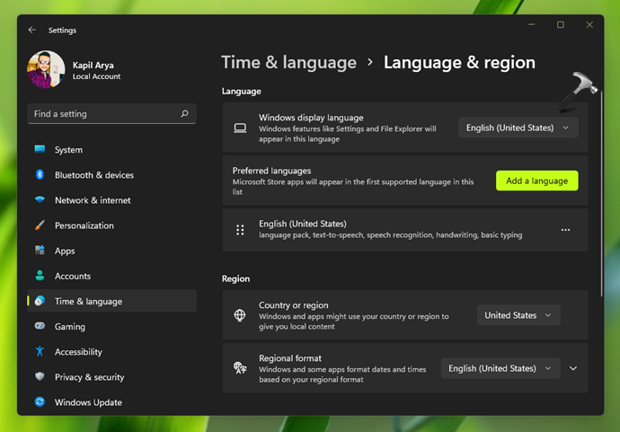Click Time & language breadcrumb link

(288, 63)
